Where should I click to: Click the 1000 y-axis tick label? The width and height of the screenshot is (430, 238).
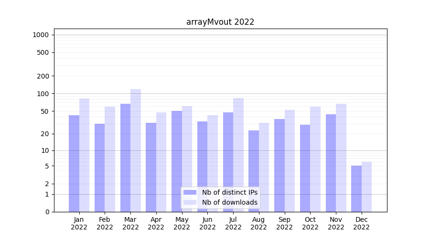point(41,35)
